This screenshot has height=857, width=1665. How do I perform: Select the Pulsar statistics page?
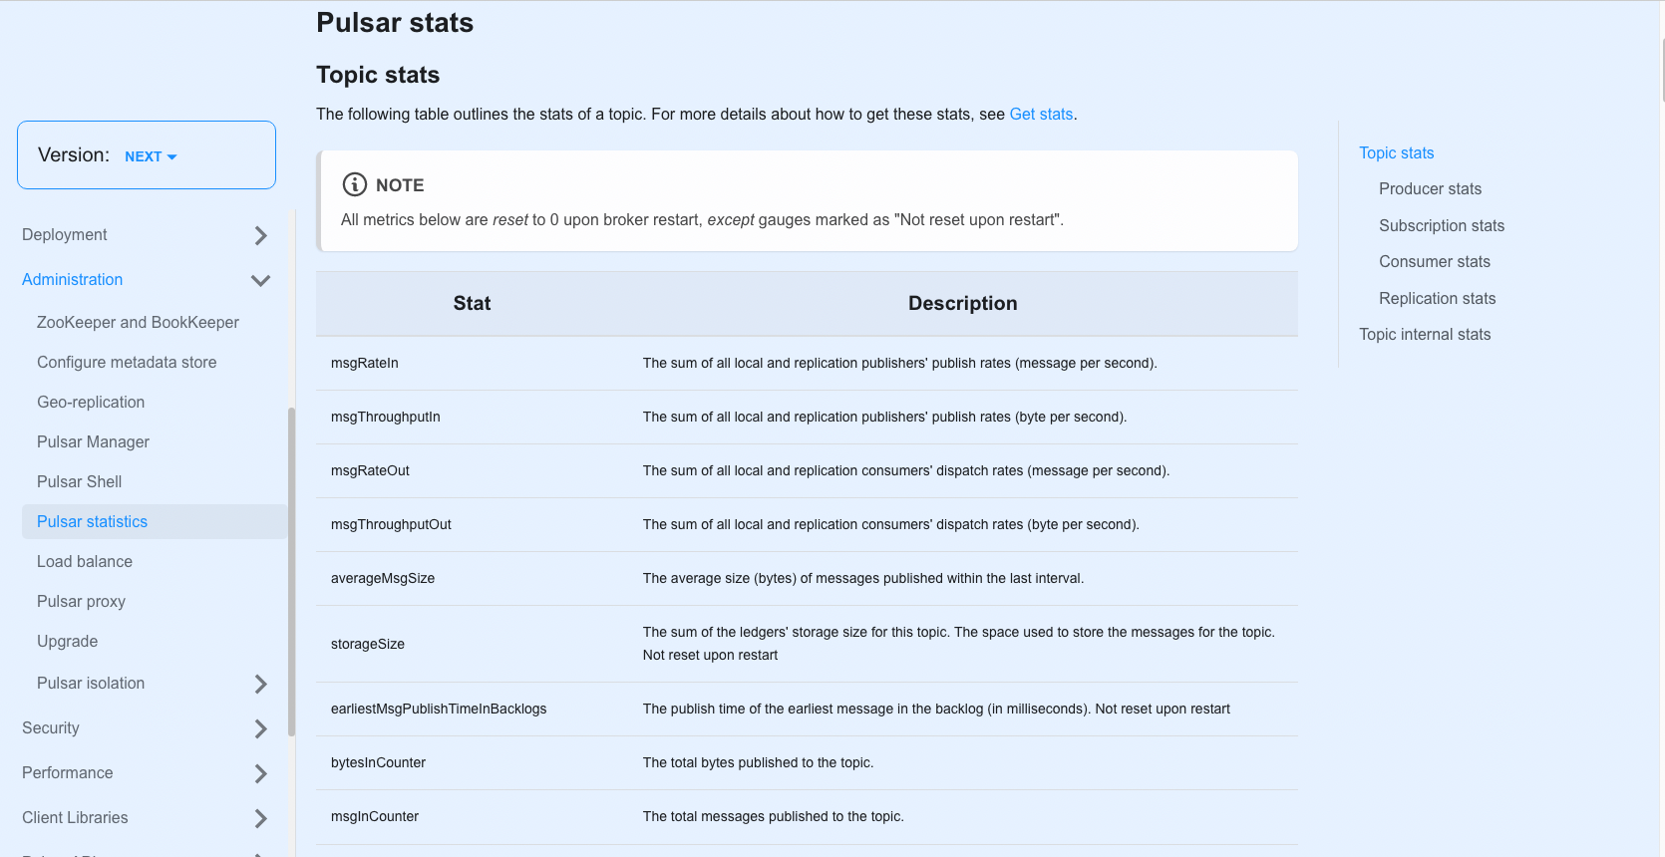[155, 522]
